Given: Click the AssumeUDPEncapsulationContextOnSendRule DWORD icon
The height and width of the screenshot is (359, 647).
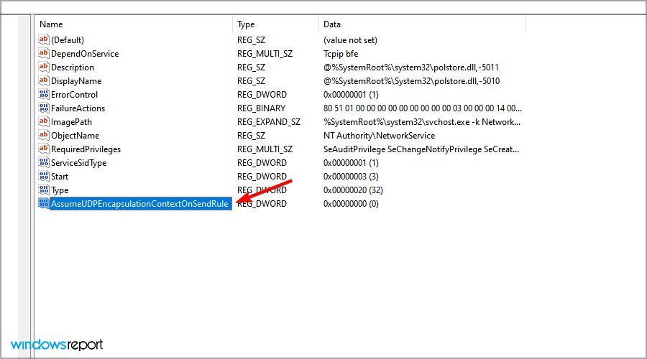Looking at the screenshot, I should point(43,203).
